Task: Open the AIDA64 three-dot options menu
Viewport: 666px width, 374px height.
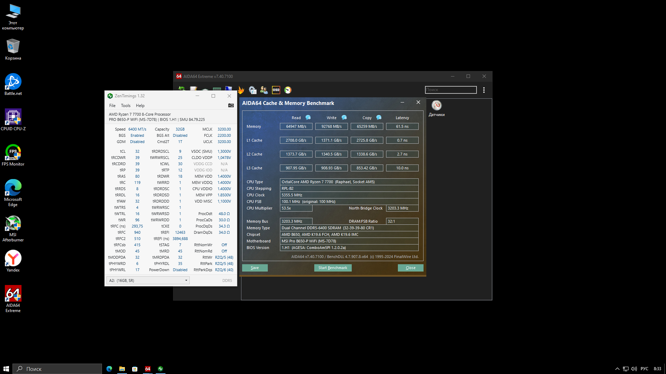Action: tap(484, 90)
